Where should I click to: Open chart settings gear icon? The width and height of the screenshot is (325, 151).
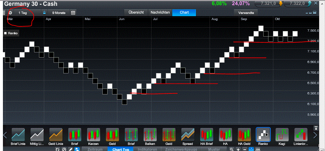[x=11, y=13]
